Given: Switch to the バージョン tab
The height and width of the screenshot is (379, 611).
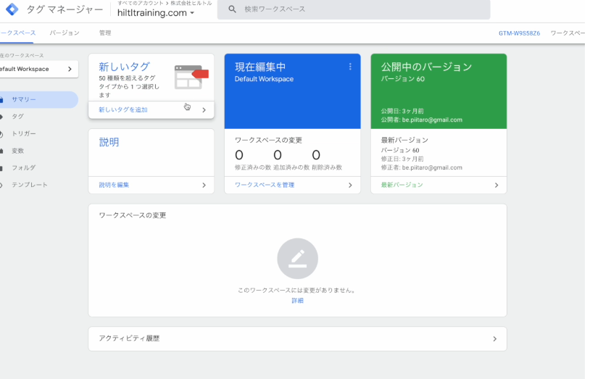Looking at the screenshot, I should 65,33.
